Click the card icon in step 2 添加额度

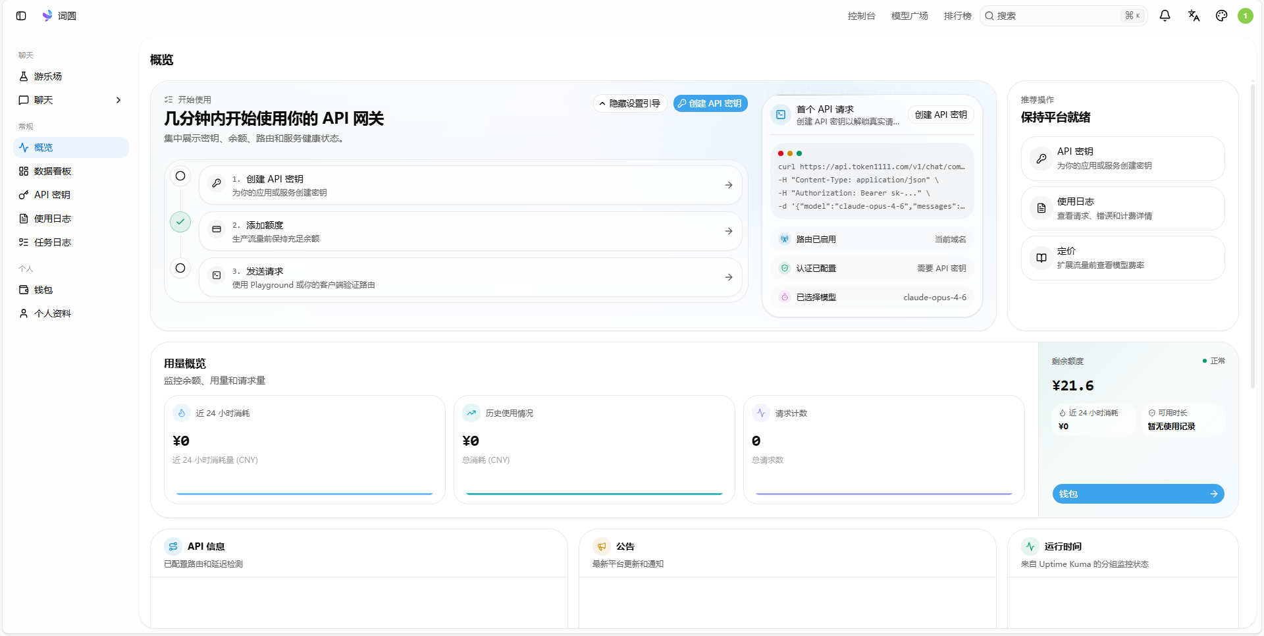click(x=217, y=230)
